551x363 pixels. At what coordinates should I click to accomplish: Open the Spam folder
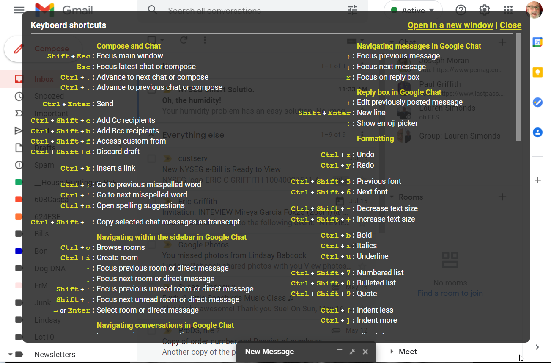pos(44,165)
